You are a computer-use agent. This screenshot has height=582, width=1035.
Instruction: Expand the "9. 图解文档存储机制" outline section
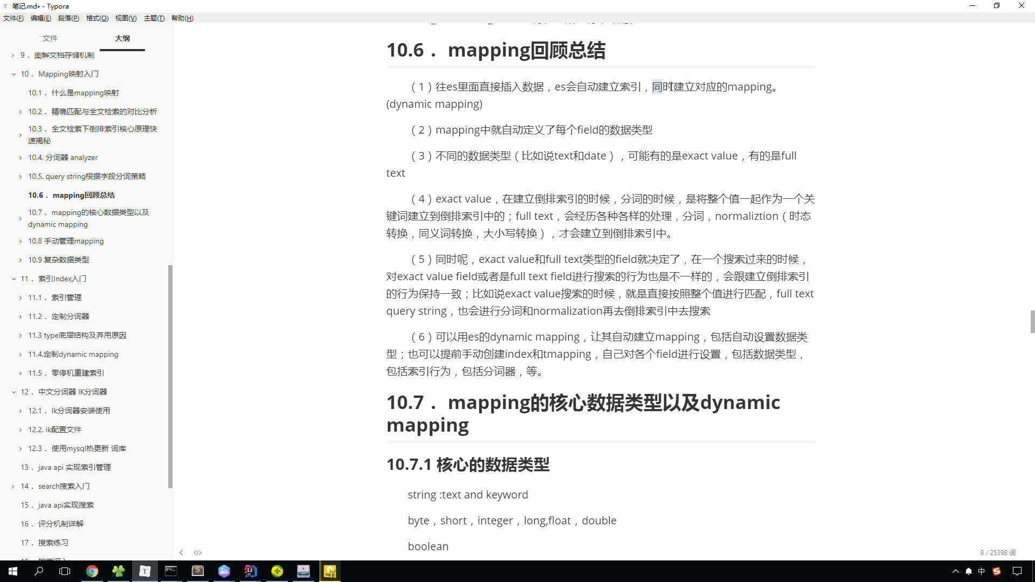(x=12, y=54)
